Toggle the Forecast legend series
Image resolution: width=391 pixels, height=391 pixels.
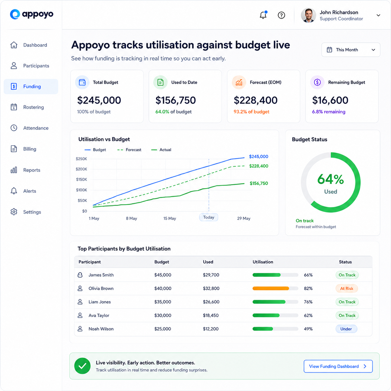129,150
